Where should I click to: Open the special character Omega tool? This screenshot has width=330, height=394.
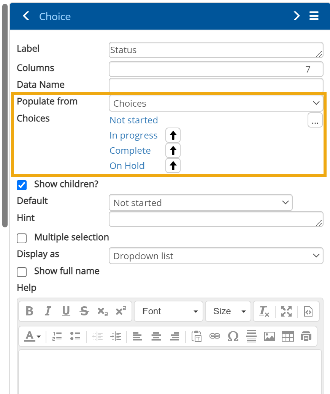(x=233, y=336)
